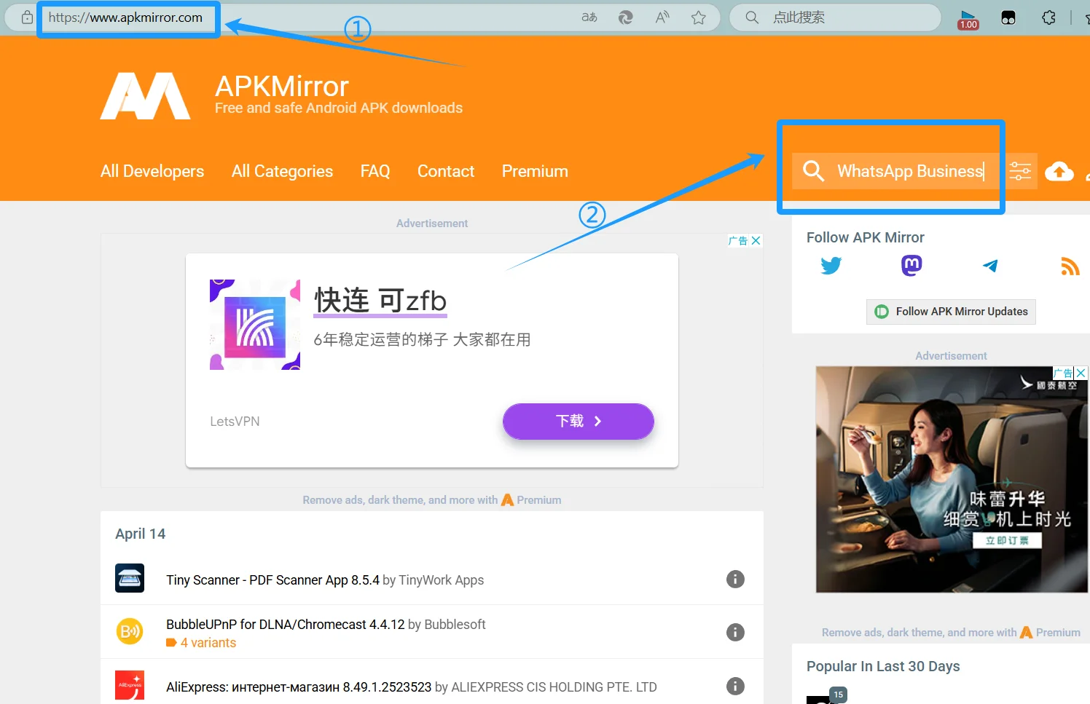This screenshot has width=1090, height=704.
Task: Open the All Categories menu
Action: (282, 171)
